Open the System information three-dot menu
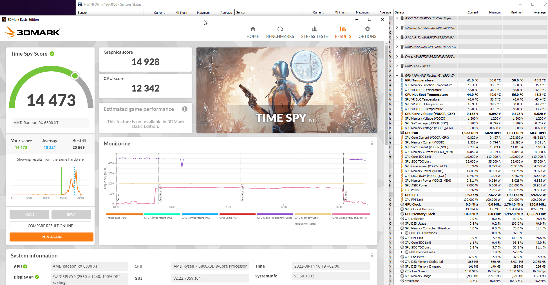The height and width of the screenshot is (285, 548). coord(372,256)
